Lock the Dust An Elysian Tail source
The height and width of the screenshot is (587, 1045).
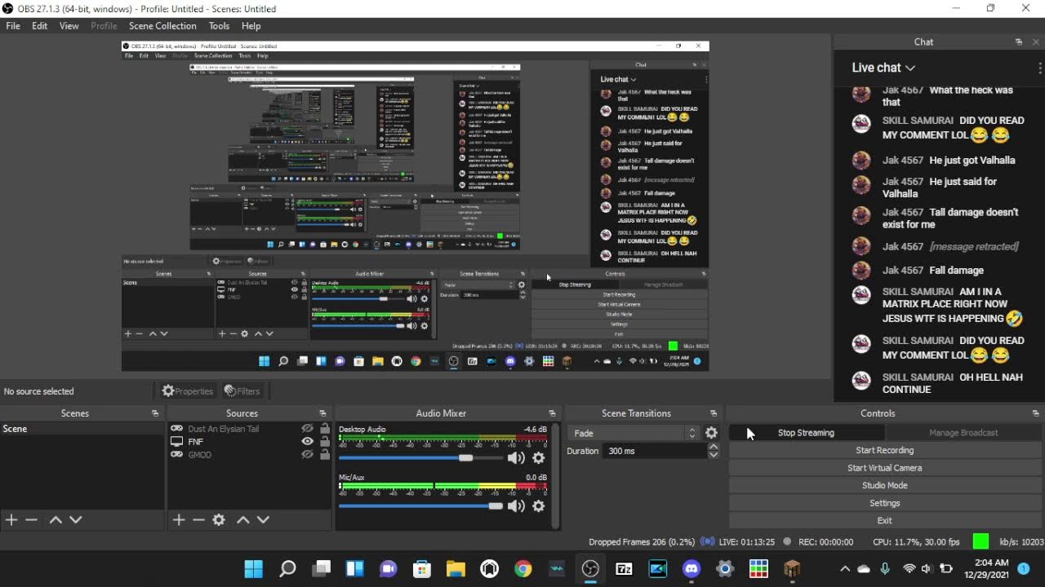[325, 429]
